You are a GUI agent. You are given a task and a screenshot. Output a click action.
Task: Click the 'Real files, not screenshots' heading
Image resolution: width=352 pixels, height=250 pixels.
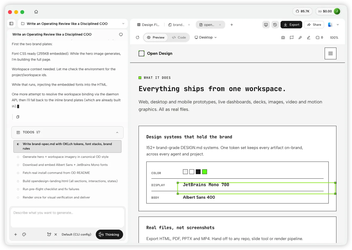point(180,228)
